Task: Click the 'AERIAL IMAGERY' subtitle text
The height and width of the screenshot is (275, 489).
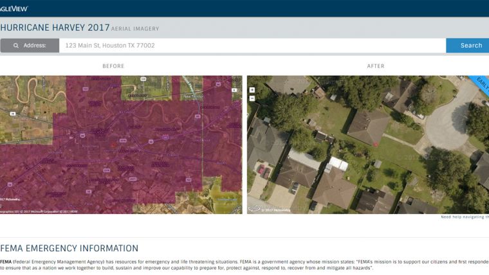Action: pyautogui.click(x=135, y=29)
